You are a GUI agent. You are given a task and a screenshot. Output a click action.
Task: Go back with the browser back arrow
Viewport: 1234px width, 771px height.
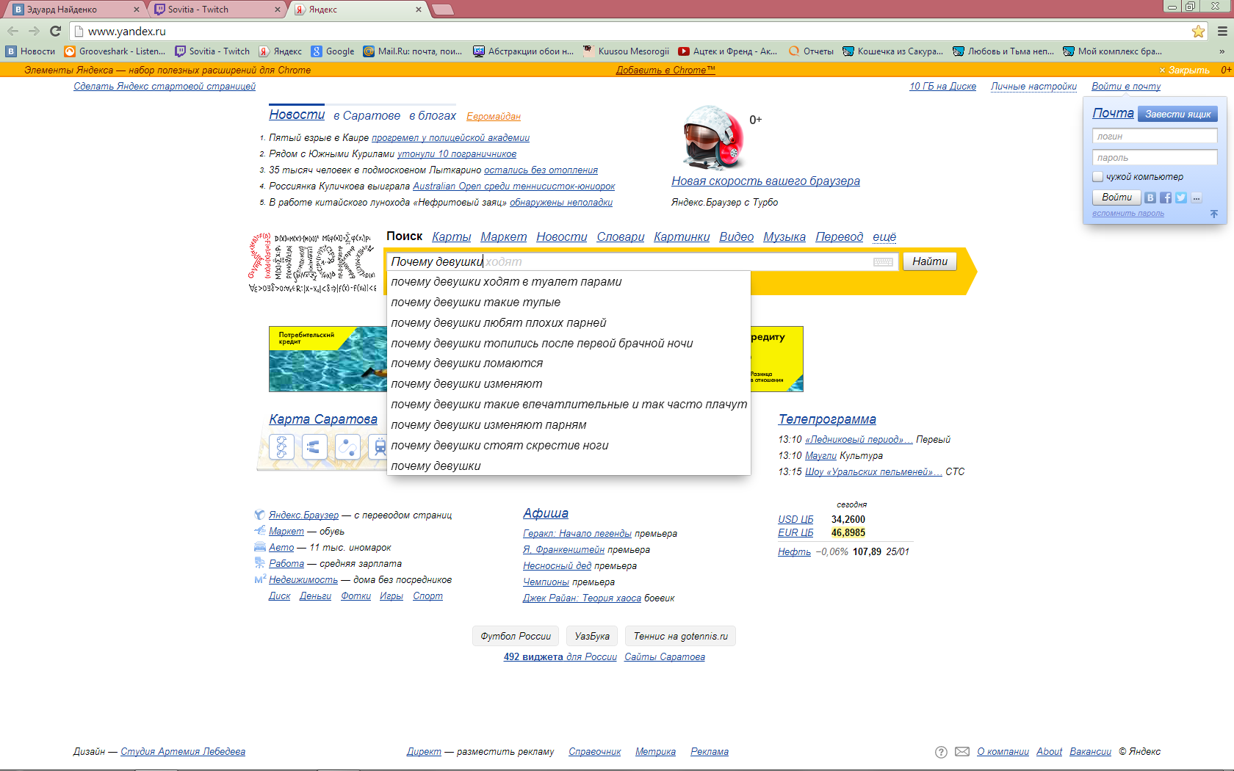[x=12, y=31]
